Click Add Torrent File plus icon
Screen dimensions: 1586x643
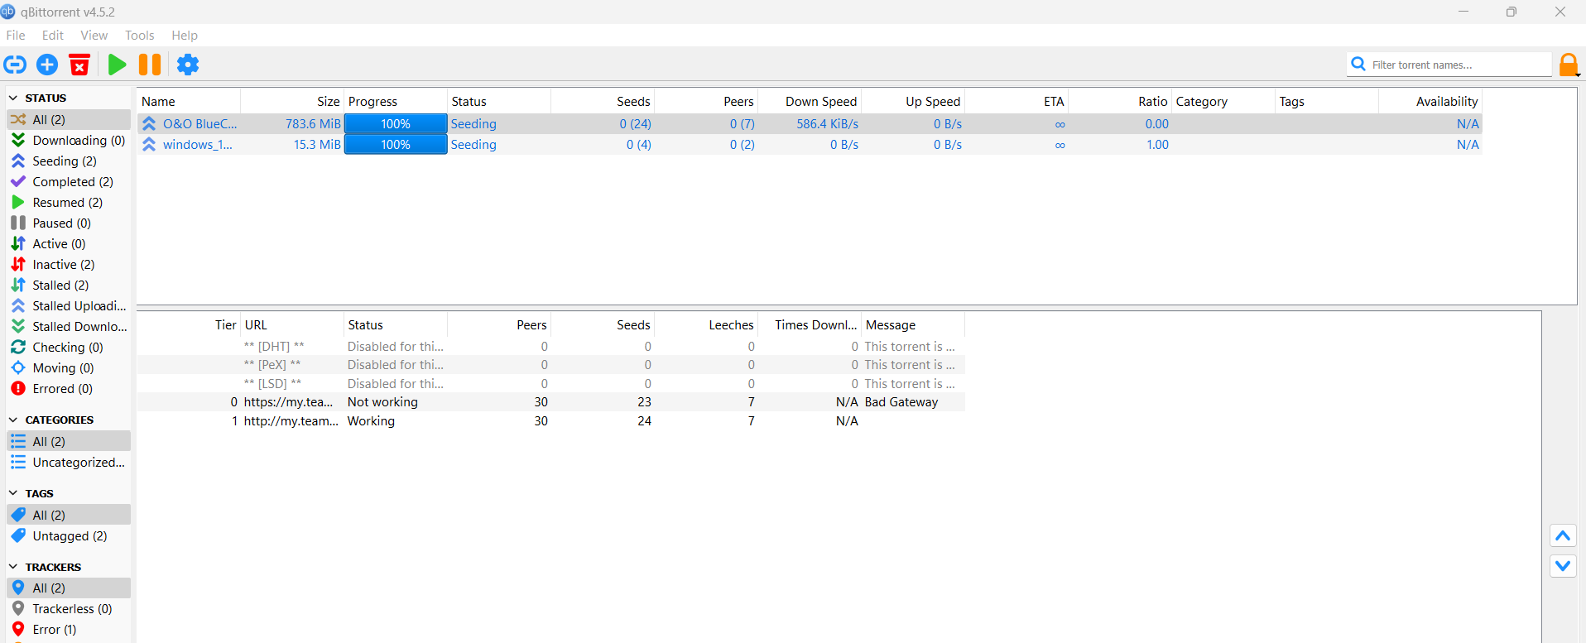click(47, 65)
